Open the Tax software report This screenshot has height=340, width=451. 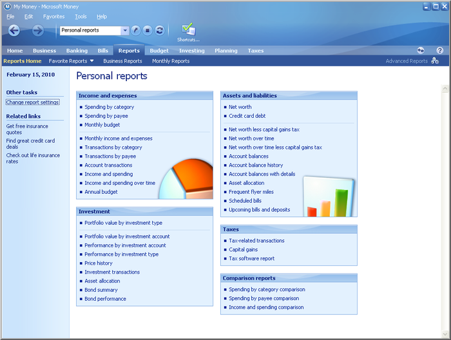pyautogui.click(x=252, y=258)
